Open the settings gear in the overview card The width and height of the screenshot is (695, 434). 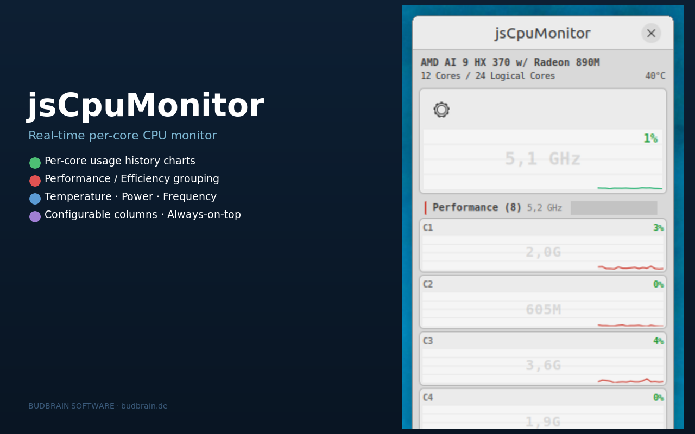coord(441,110)
